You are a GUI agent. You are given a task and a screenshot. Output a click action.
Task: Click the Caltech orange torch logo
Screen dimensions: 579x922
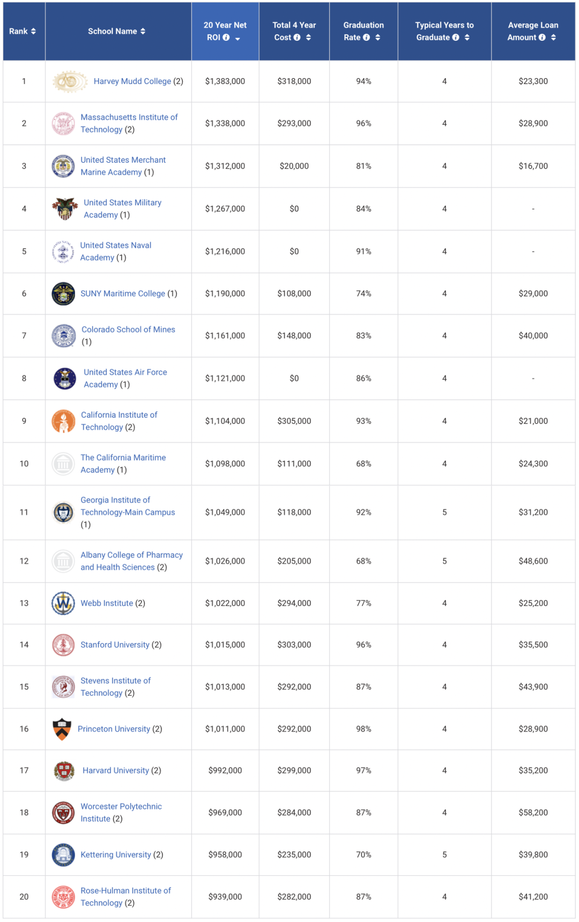[63, 421]
